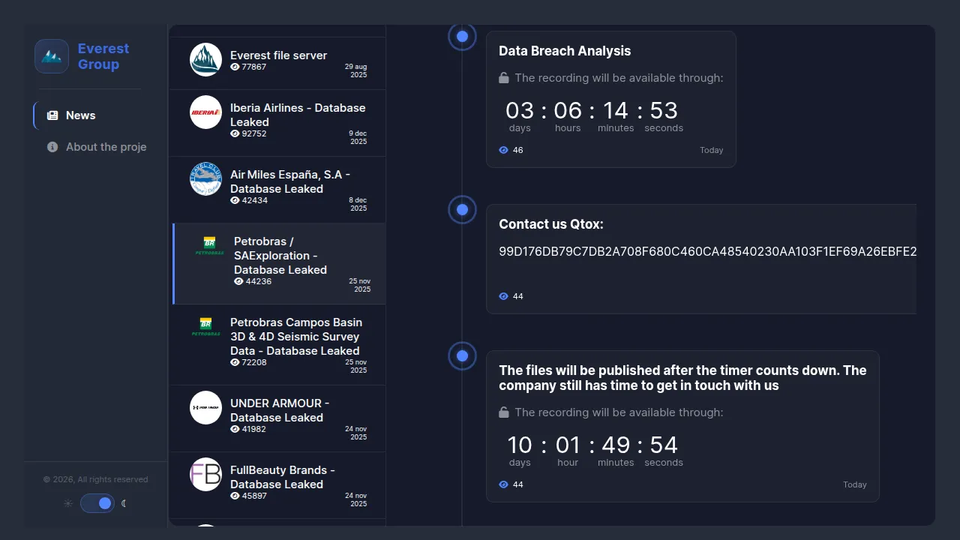Click the FullBeauty Brands FB logo
960x540 pixels.
[205, 474]
